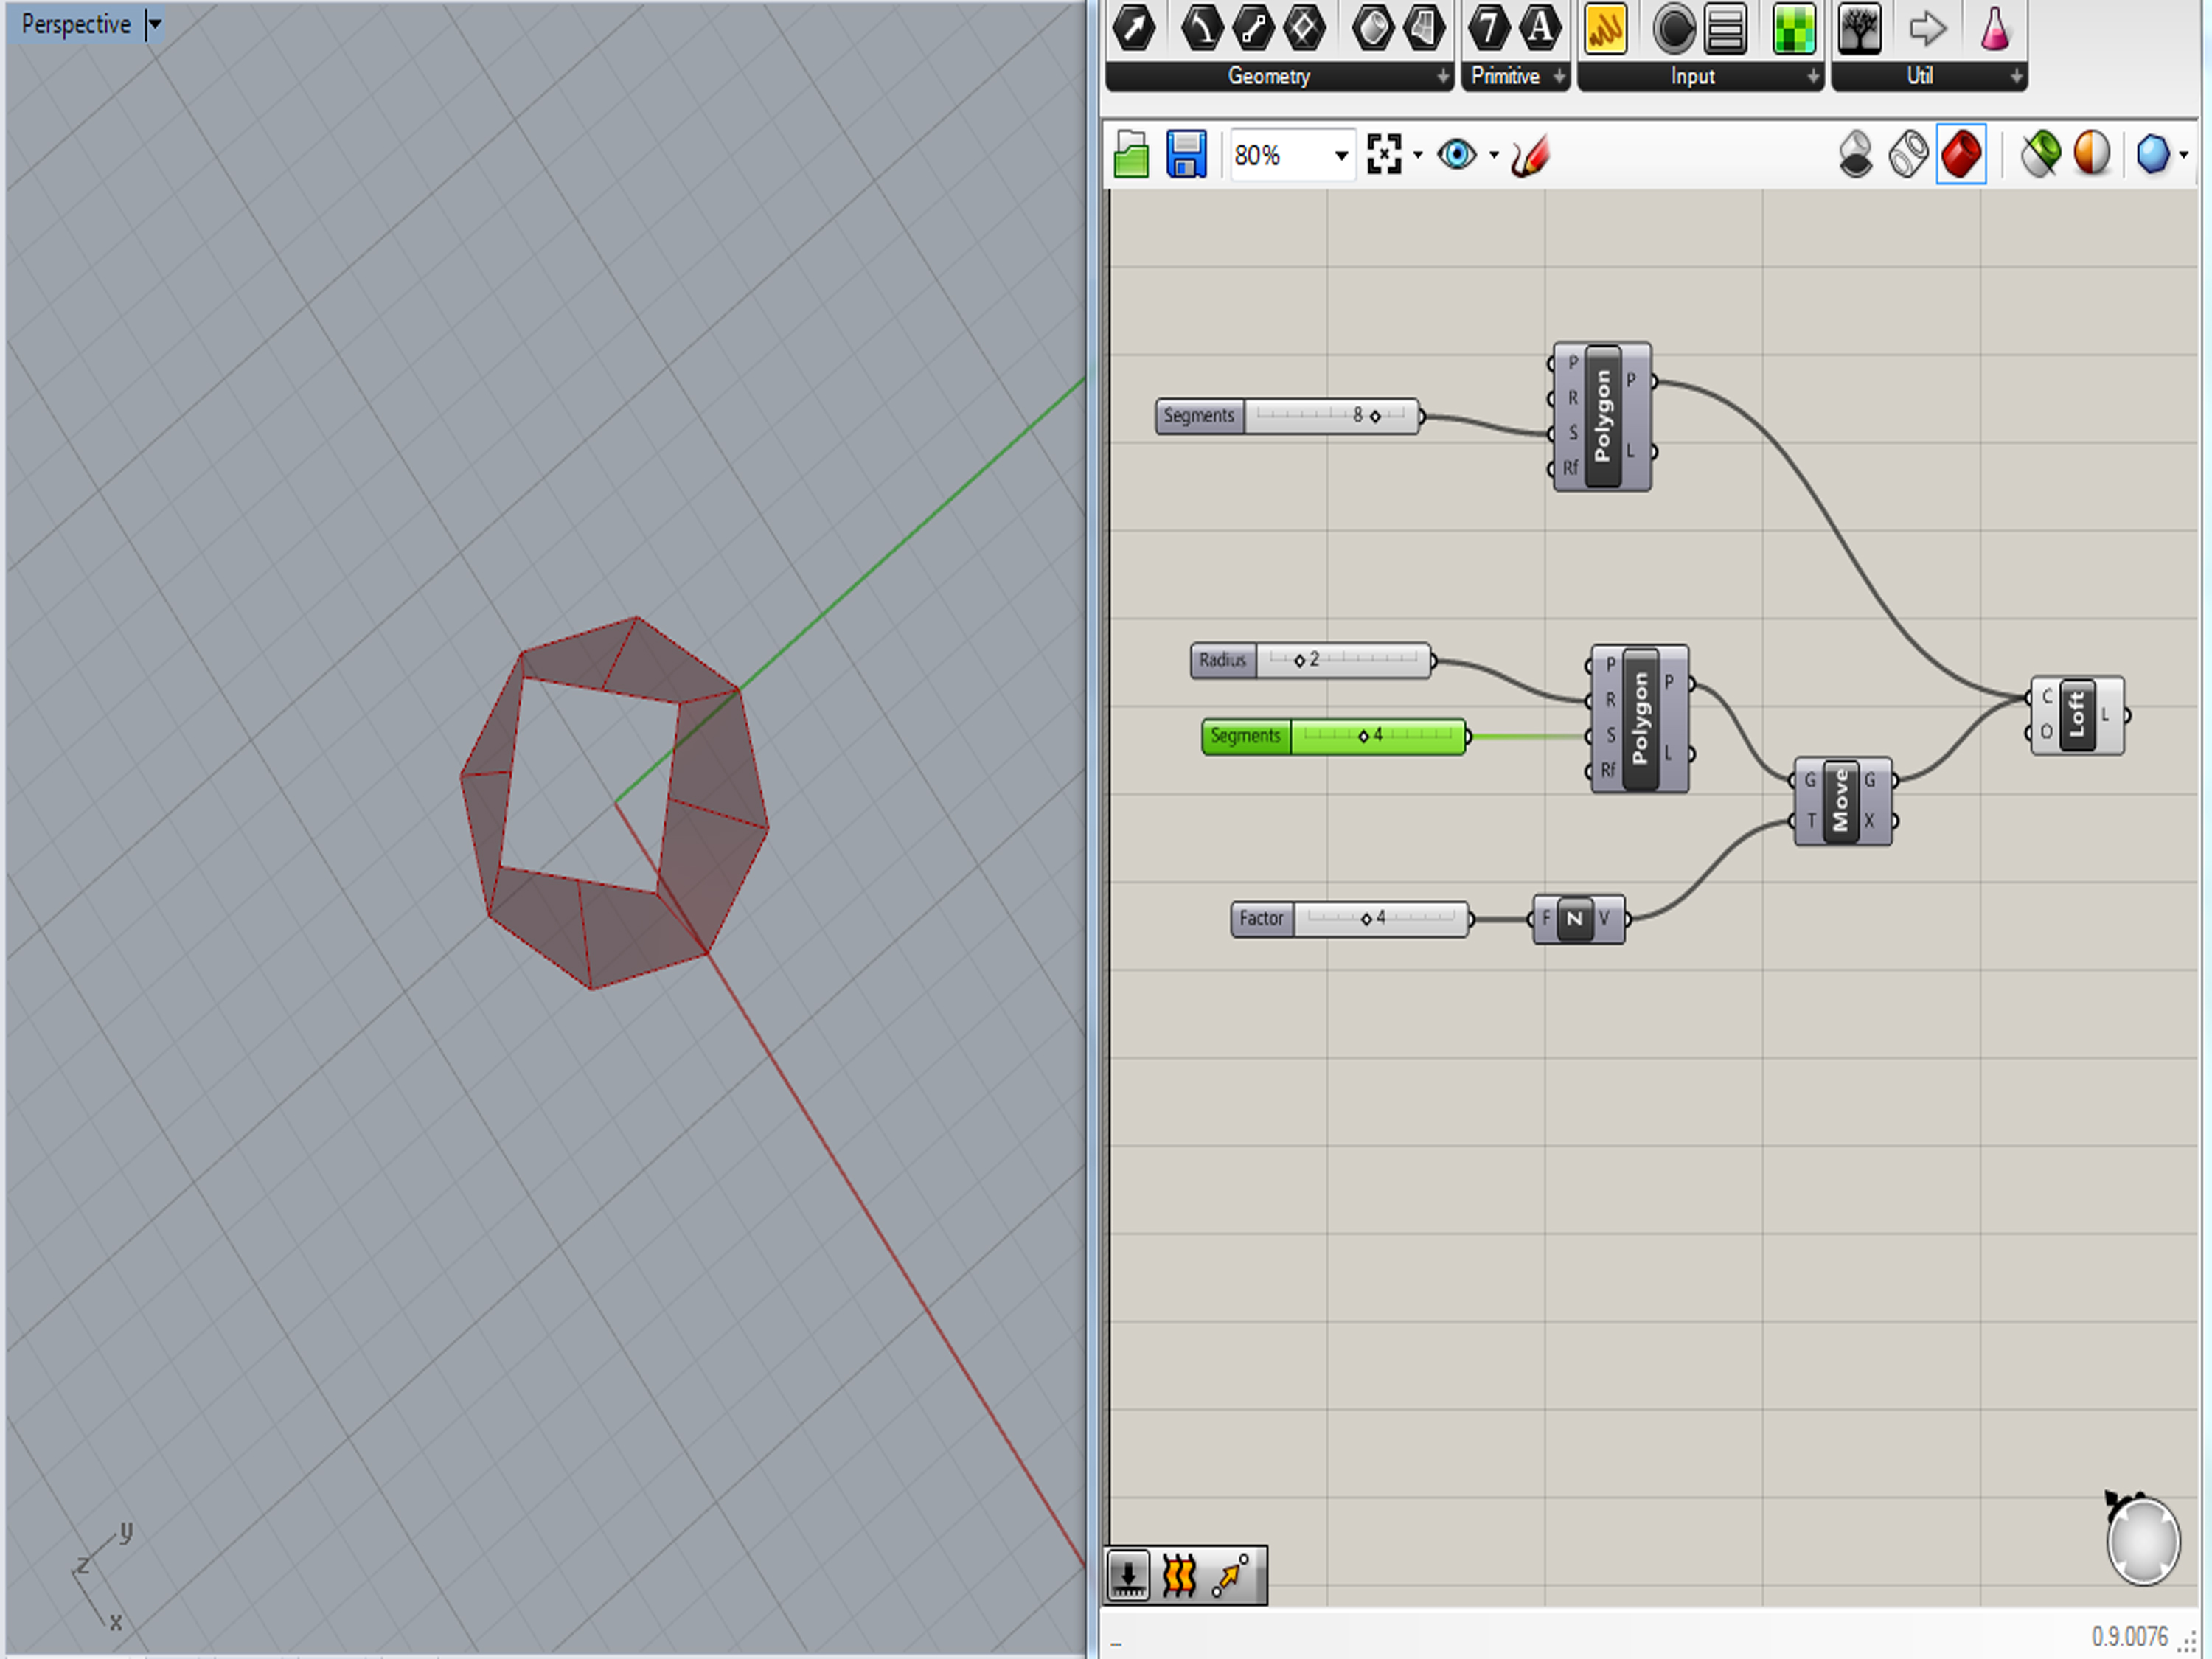2212x1659 pixels.
Task: Click the Zoom Extents frame icon
Action: (1384, 155)
